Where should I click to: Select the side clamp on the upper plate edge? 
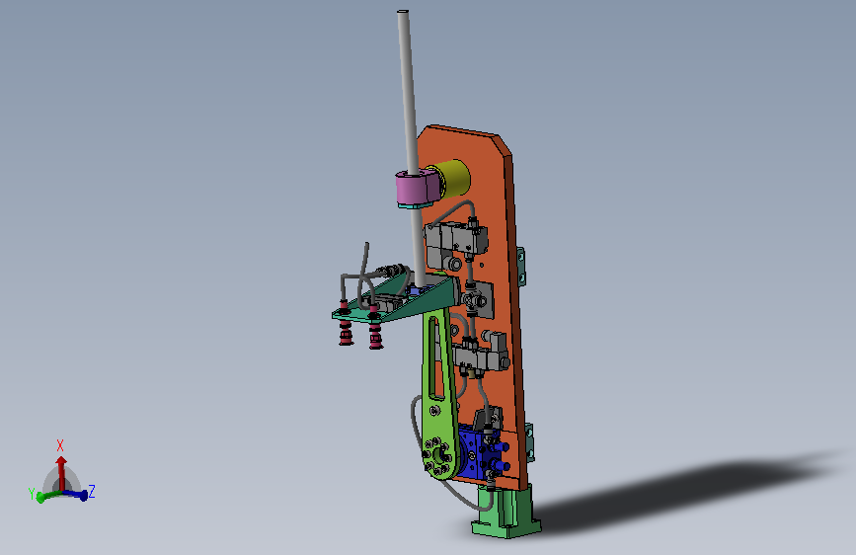pyautogui.click(x=521, y=266)
